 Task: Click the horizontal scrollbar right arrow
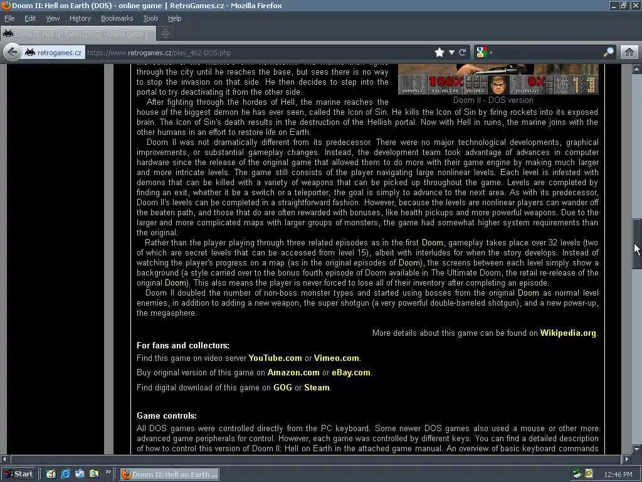626,459
